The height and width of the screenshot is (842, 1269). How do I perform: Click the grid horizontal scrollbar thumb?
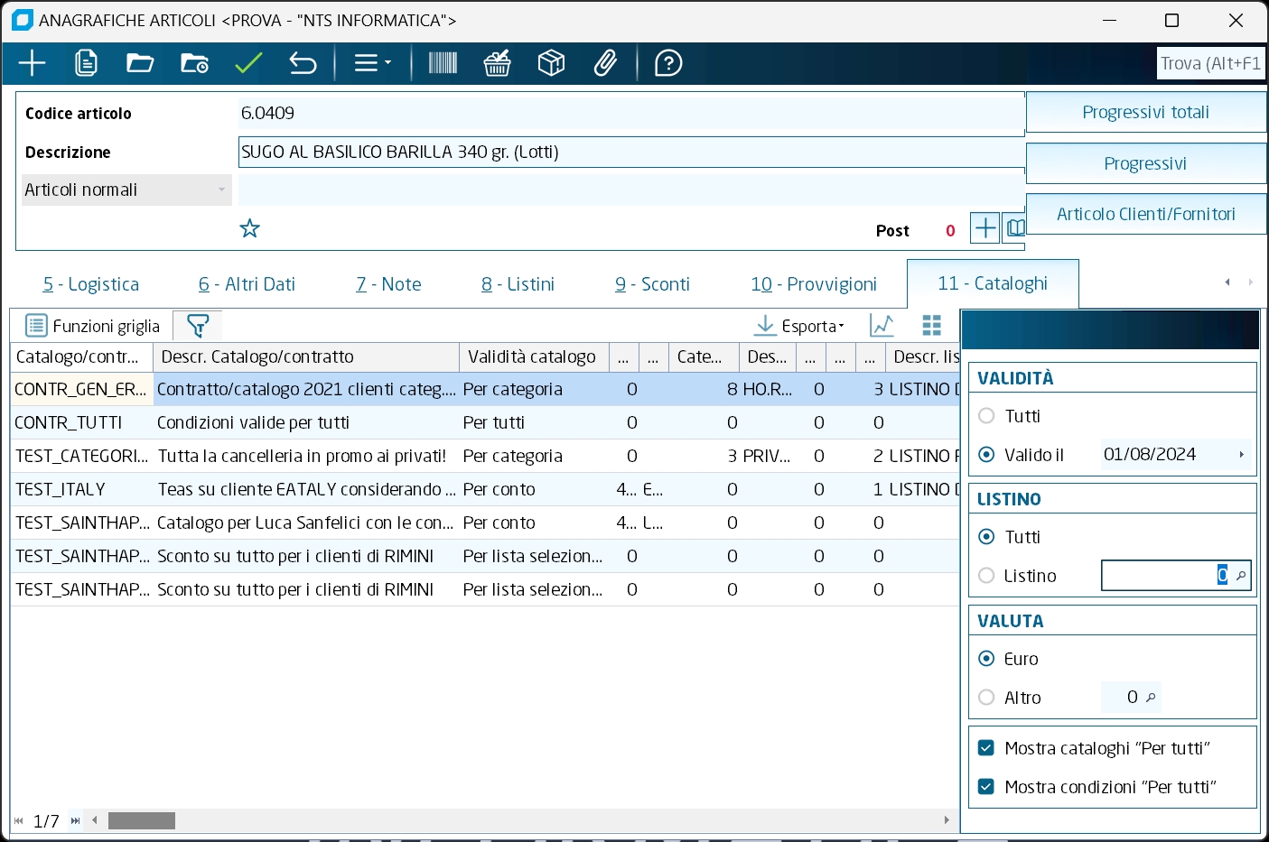(x=142, y=821)
